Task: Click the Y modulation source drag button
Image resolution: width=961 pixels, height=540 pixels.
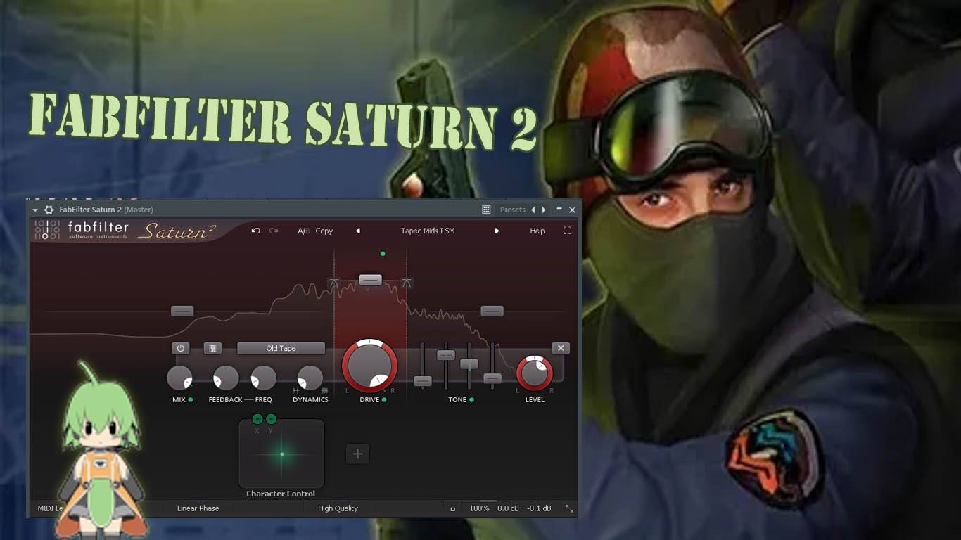Action: click(271, 419)
